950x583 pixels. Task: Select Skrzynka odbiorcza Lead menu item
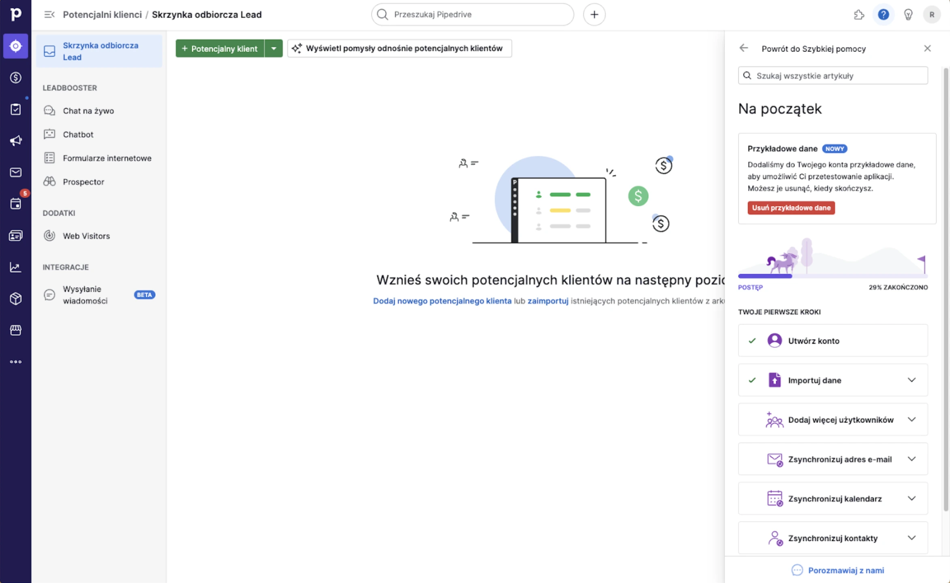click(x=99, y=51)
